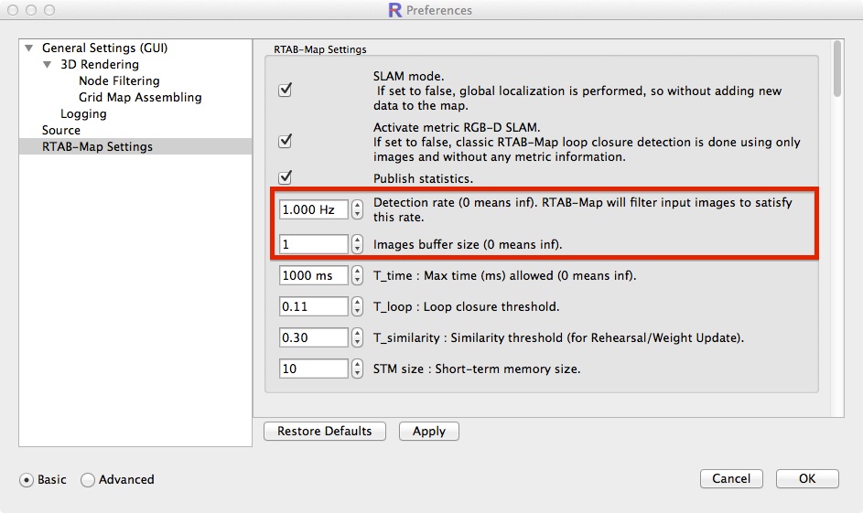Screen dimensions: 863x513
Task: Select Grid Map Assembling in sidebar
Action: click(x=140, y=97)
